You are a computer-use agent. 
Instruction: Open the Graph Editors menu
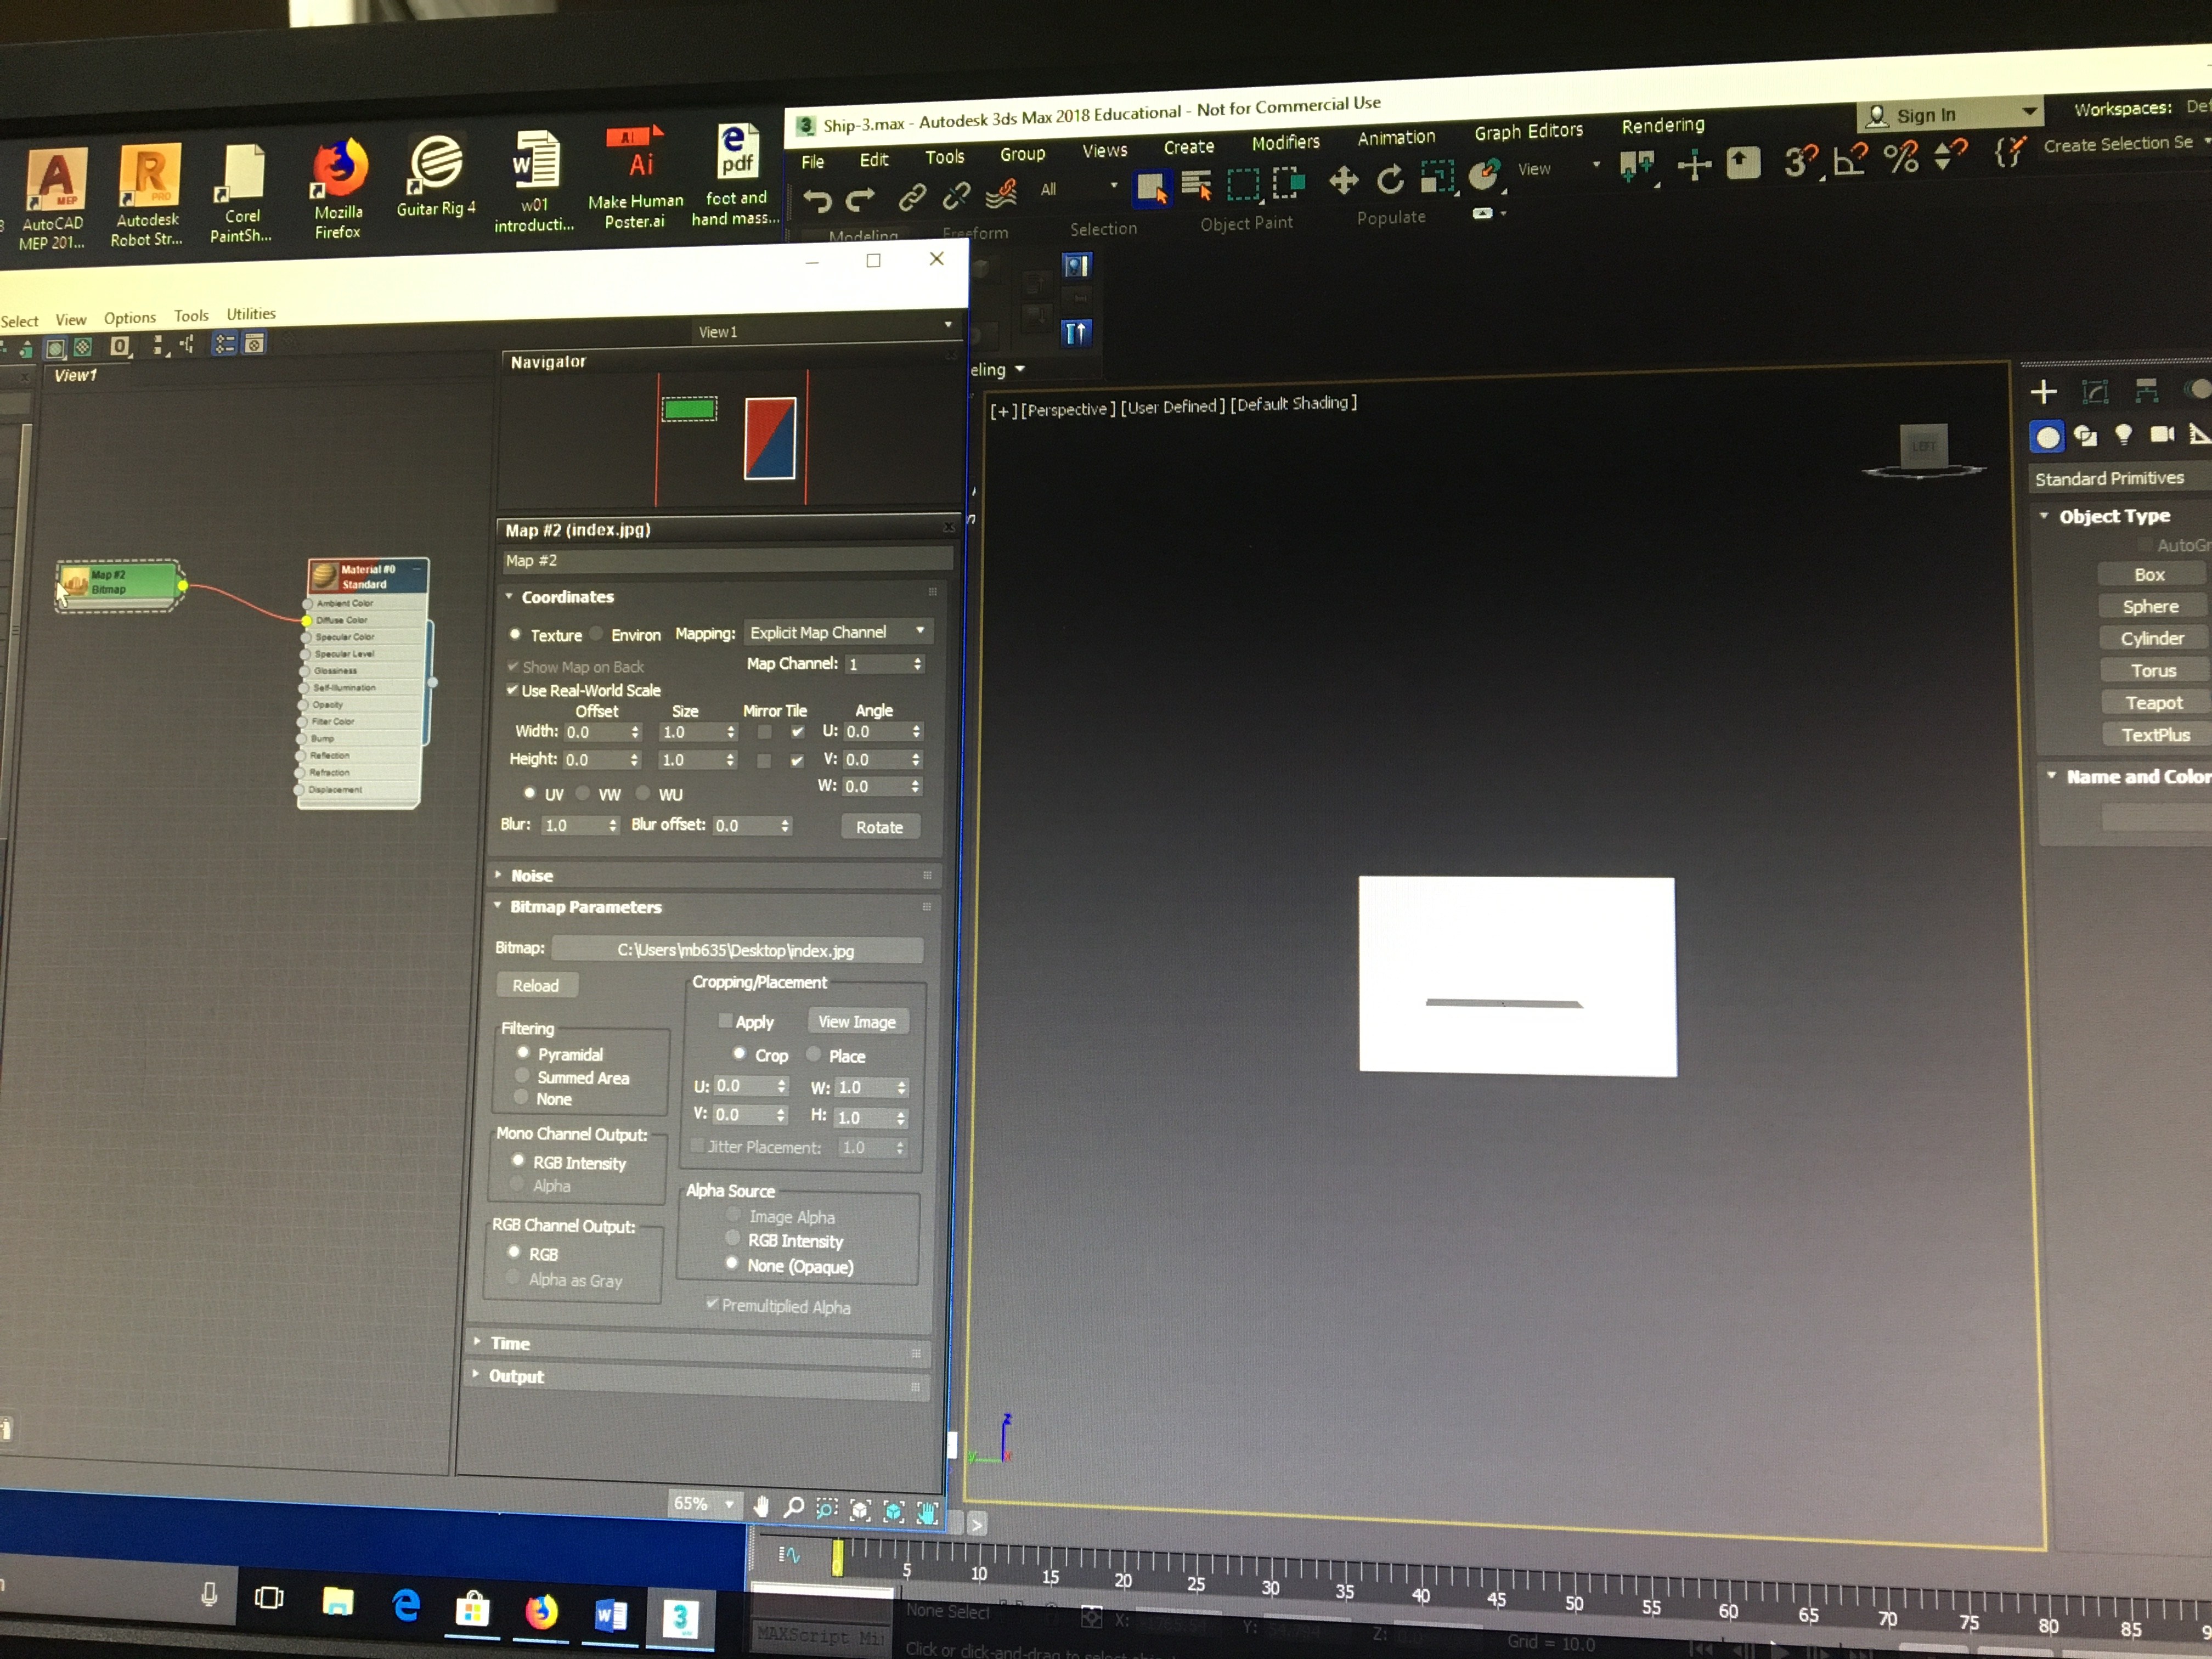coord(1528,131)
